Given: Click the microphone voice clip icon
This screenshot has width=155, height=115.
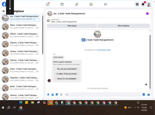Looking at the screenshot, I should tap(48, 94).
